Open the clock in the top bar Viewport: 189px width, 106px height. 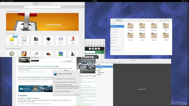pos(94,1)
